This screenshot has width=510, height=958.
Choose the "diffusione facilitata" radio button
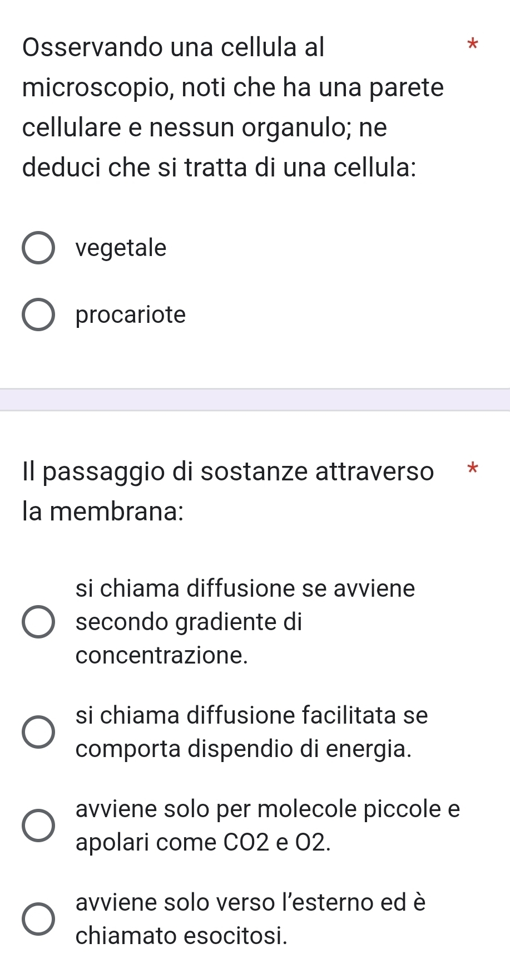(x=38, y=732)
